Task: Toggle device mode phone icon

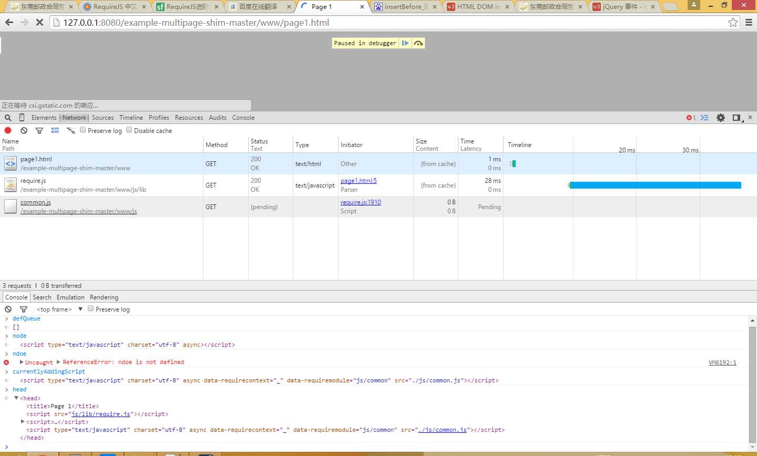Action: (22, 118)
